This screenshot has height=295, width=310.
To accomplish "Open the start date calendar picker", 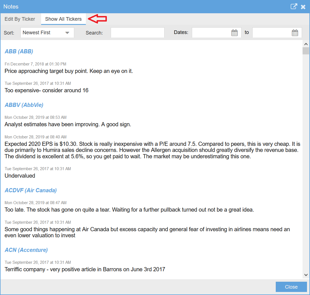I will [234, 33].
